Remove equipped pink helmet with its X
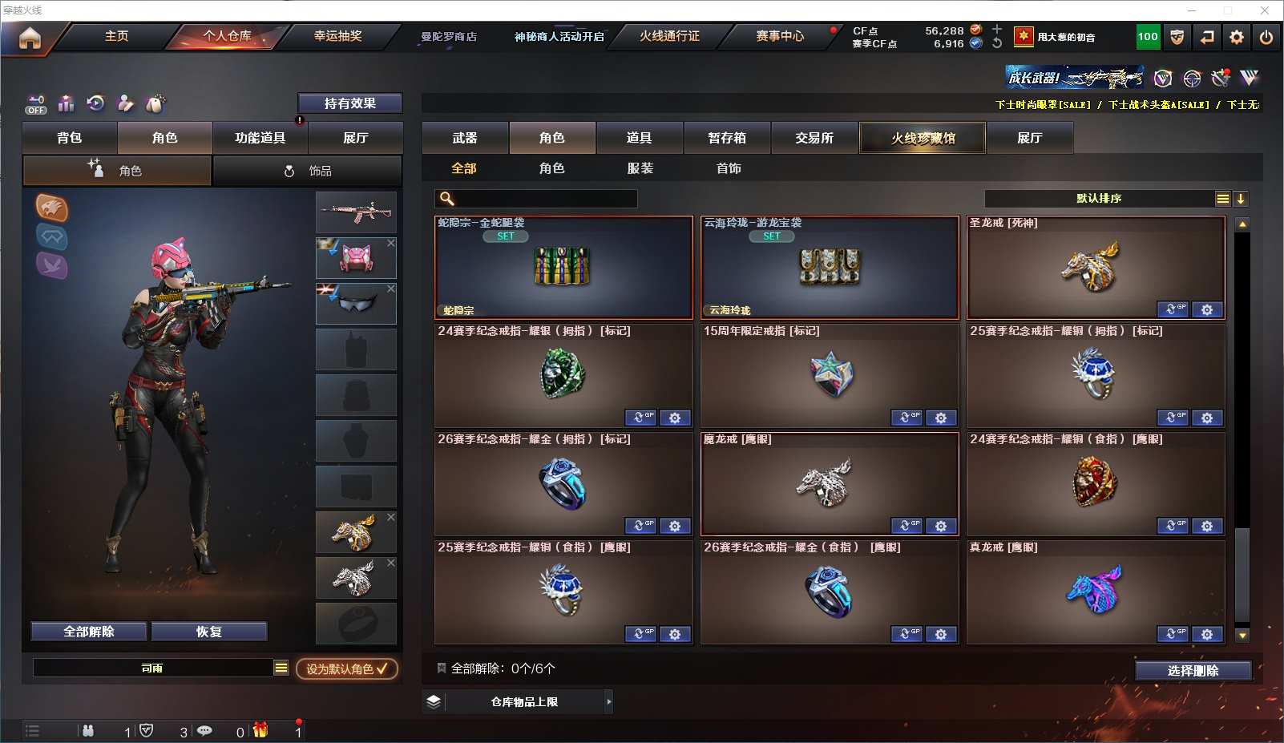The image size is (1284, 743). click(391, 243)
